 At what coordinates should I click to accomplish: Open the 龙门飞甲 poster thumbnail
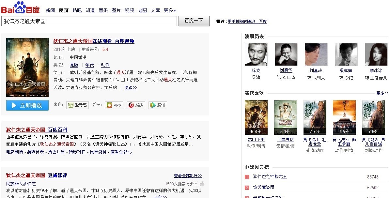coord(256,117)
